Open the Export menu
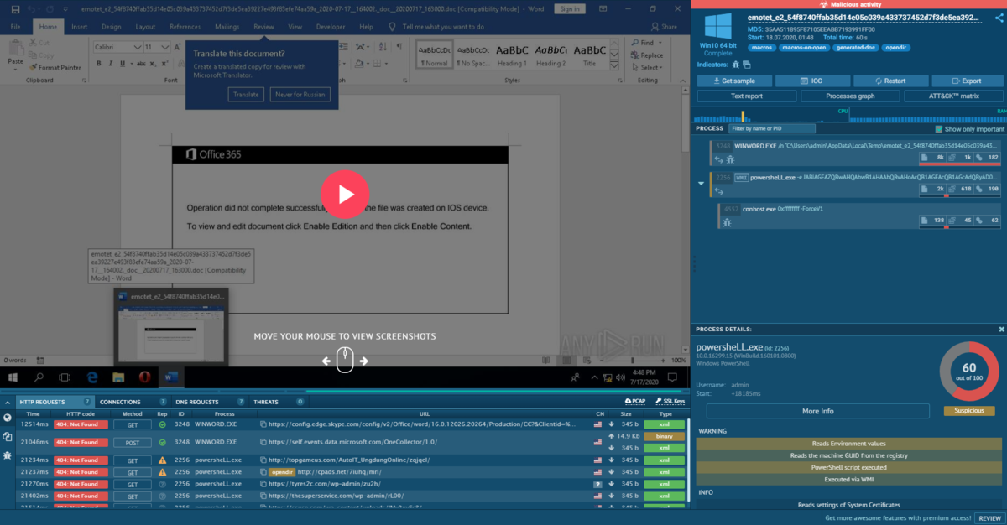Screen dimensions: 1007x525 tap(967, 81)
